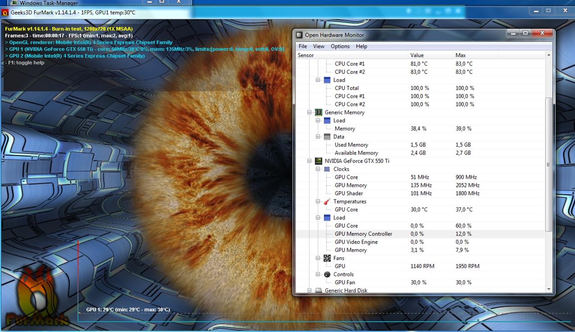575x332 pixels.
Task: Click the Value column header
Action: (x=430, y=55)
